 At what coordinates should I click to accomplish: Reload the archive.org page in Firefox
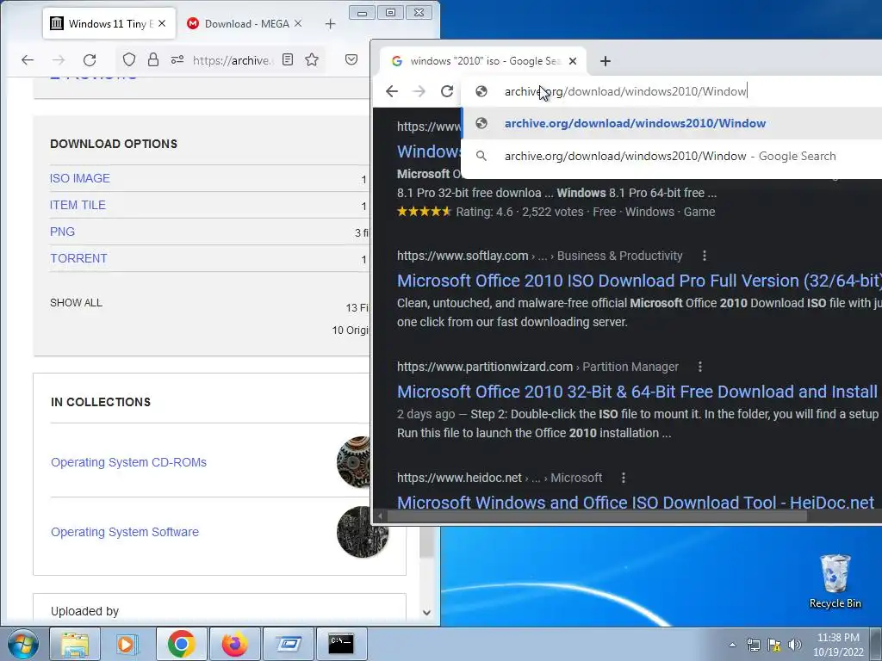point(90,59)
